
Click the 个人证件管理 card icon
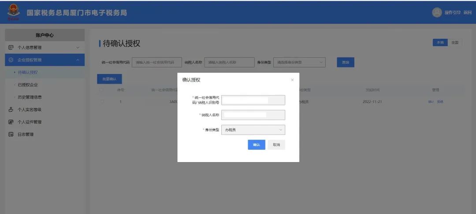pyautogui.click(x=11, y=122)
